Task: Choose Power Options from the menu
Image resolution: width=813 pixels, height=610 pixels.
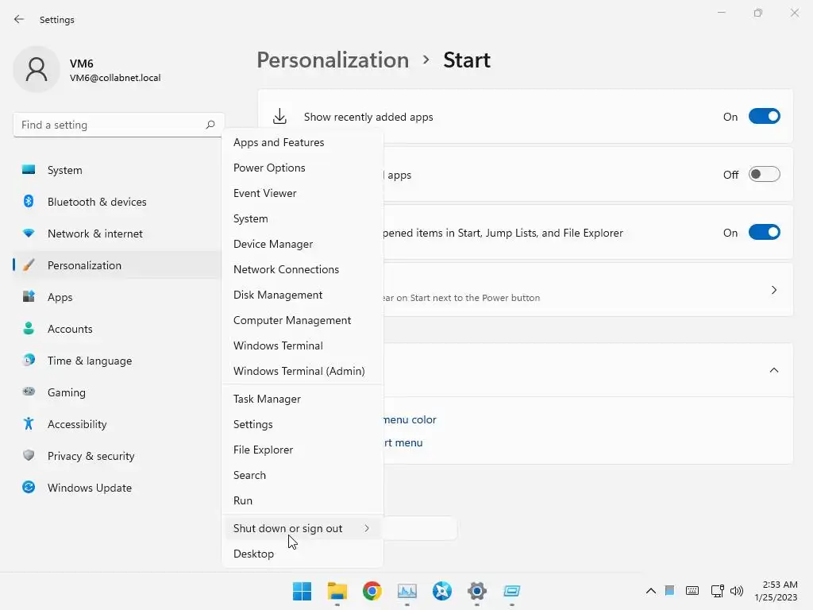Action: click(x=302, y=168)
